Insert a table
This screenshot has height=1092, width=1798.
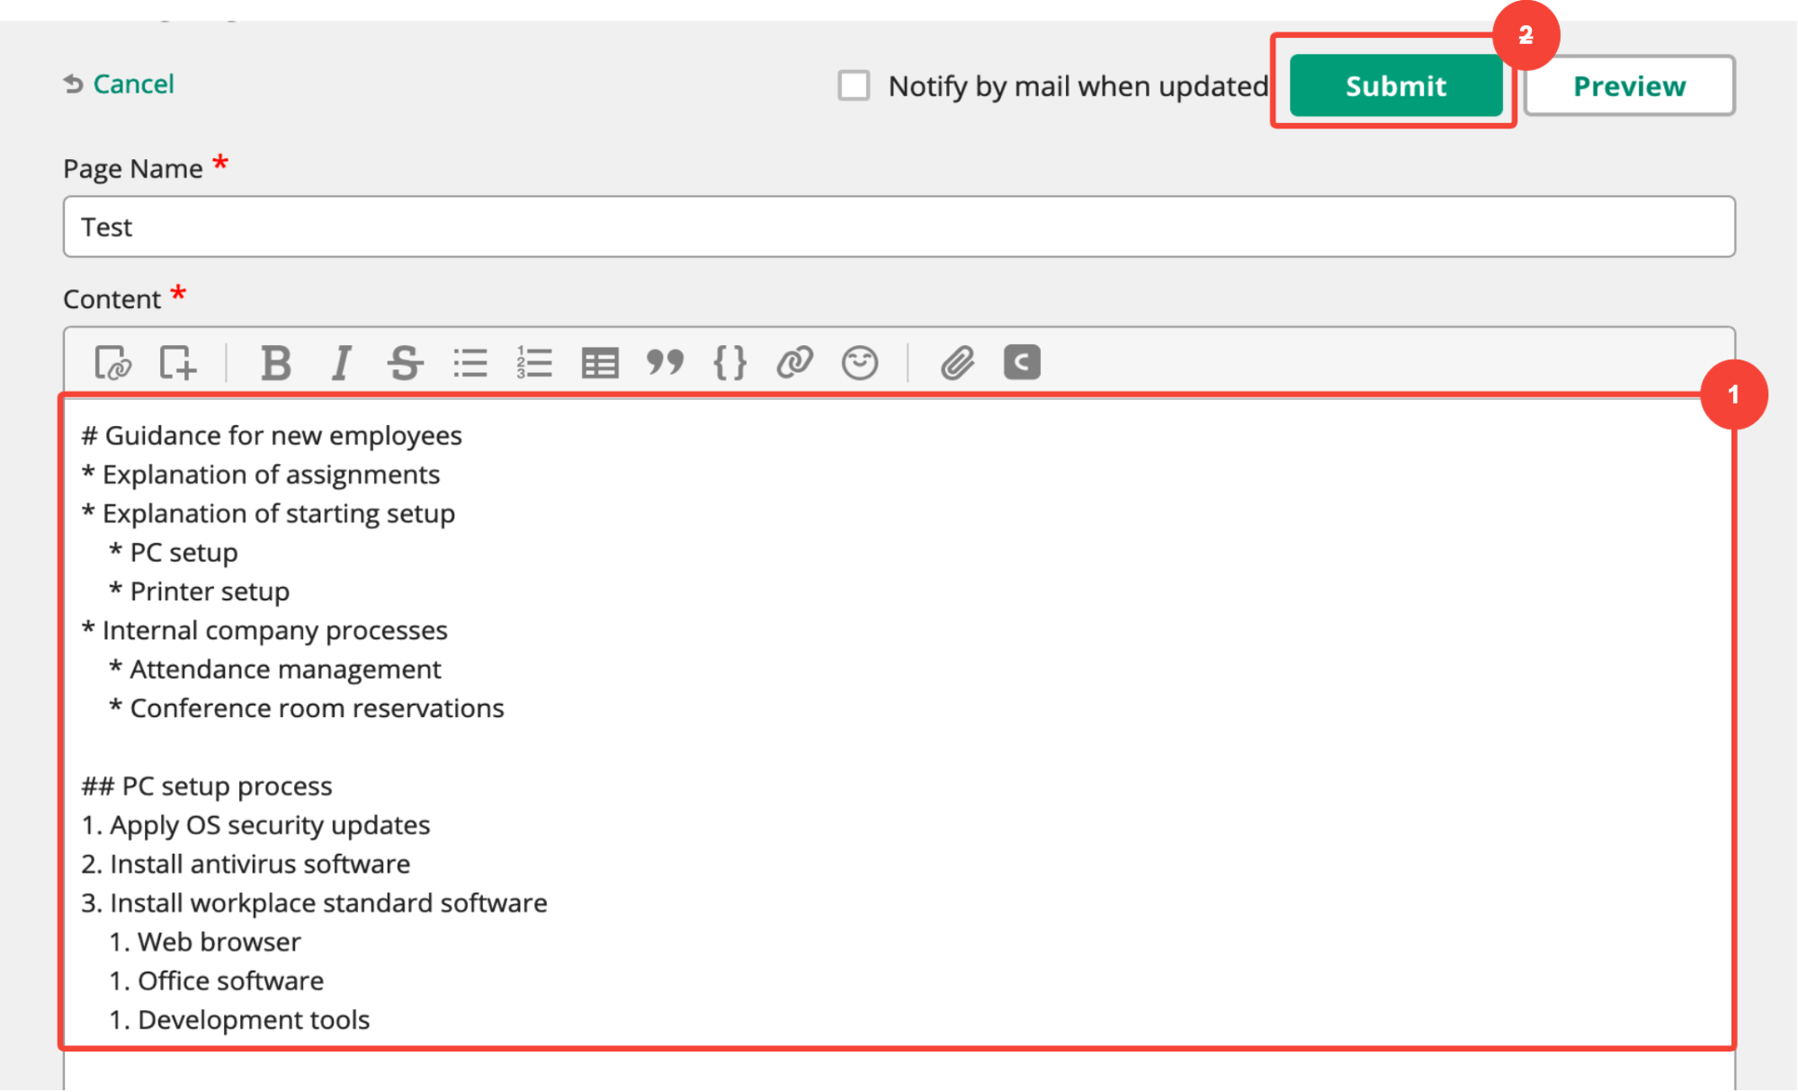pyautogui.click(x=600, y=363)
